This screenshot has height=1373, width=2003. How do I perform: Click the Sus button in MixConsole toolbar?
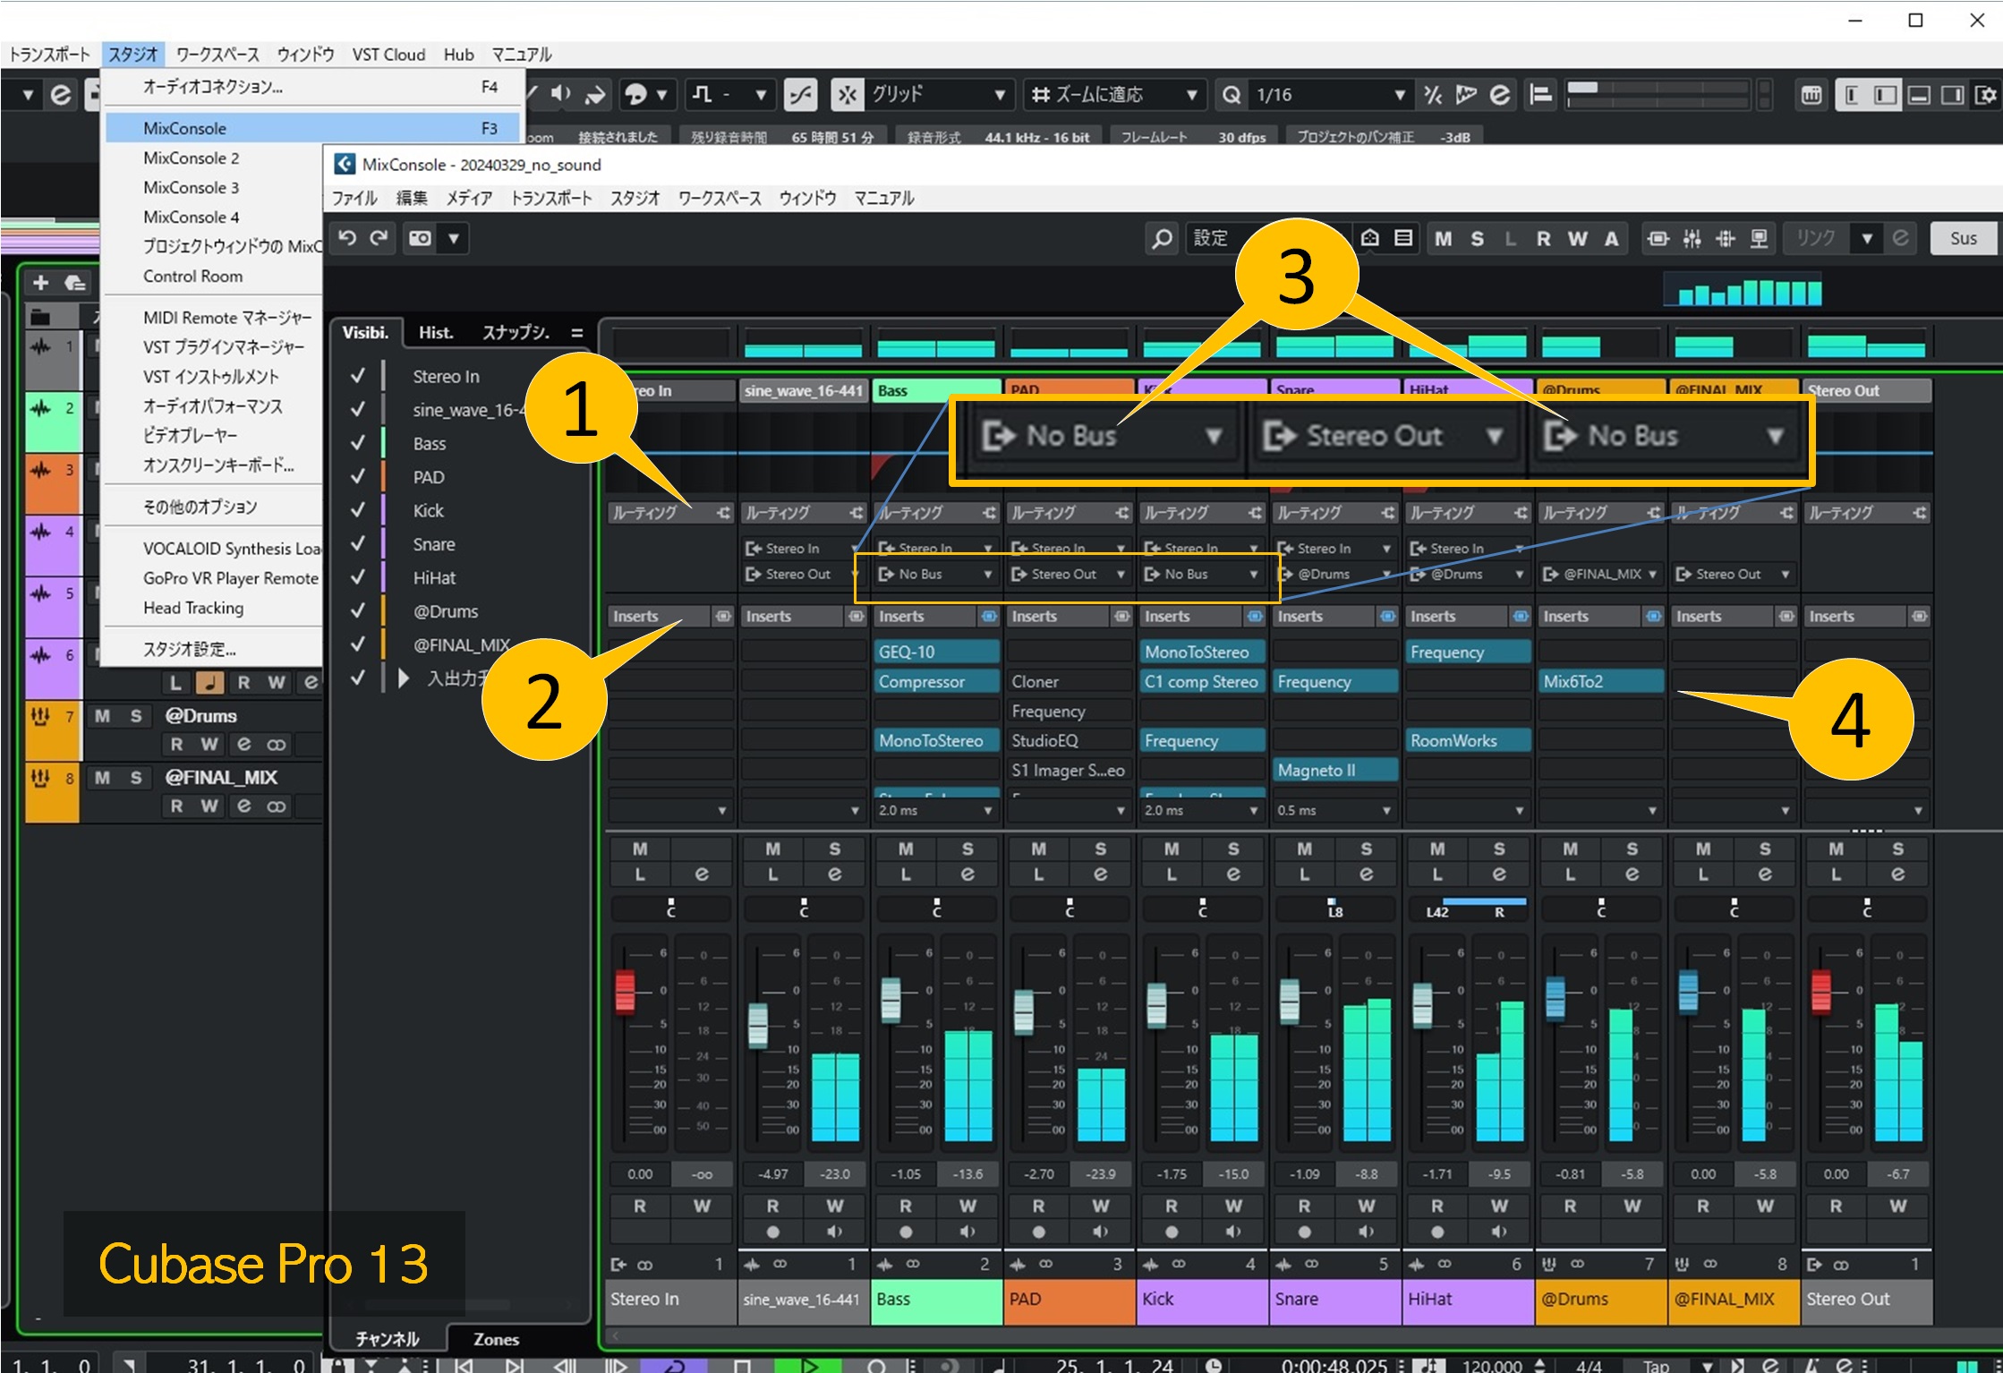coord(1964,239)
